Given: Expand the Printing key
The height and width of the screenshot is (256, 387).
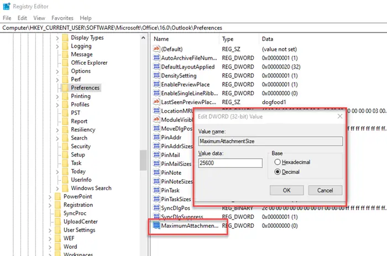Looking at the screenshot, I should 57,97.
